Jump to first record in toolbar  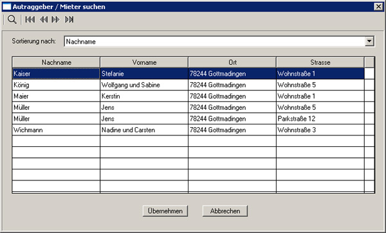pos(30,19)
